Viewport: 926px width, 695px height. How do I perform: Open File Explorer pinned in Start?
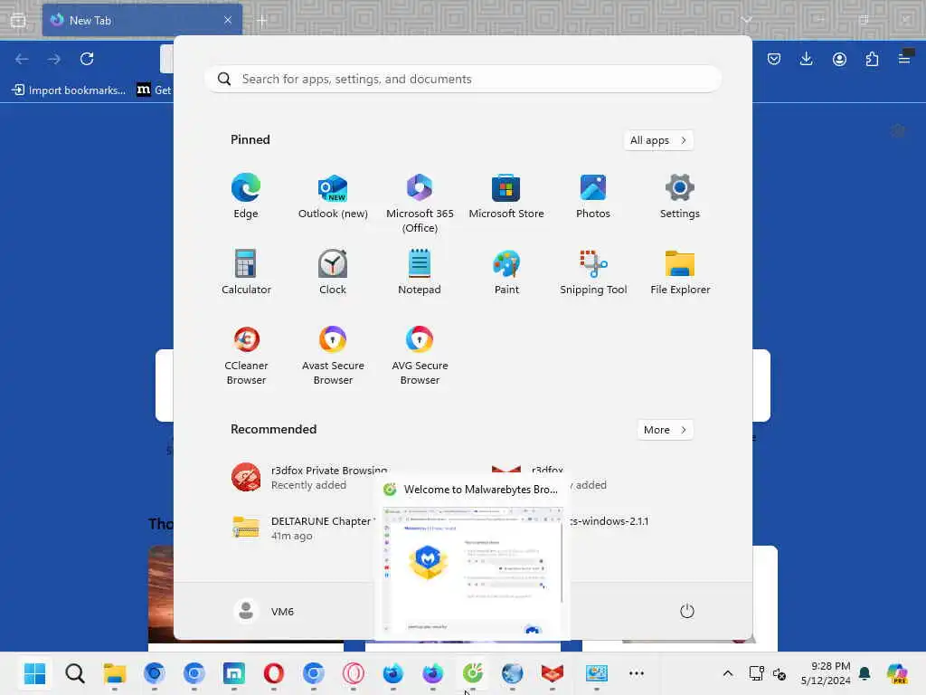[680, 272]
